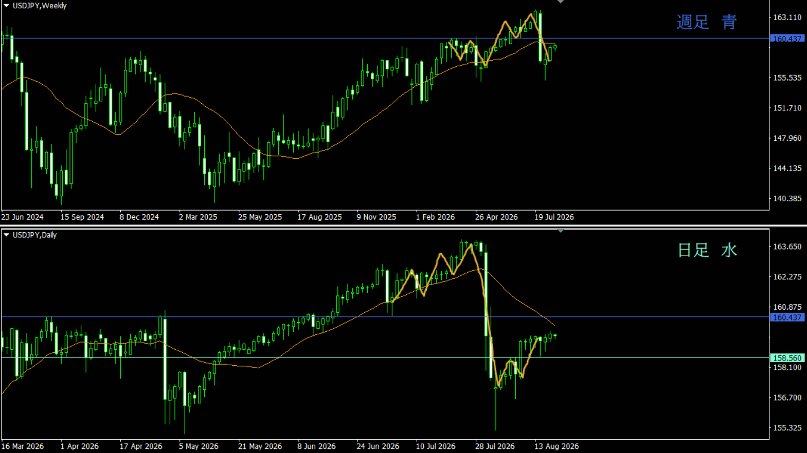Select the 日足 水 text label
The width and height of the screenshot is (807, 453).
pyautogui.click(x=707, y=250)
